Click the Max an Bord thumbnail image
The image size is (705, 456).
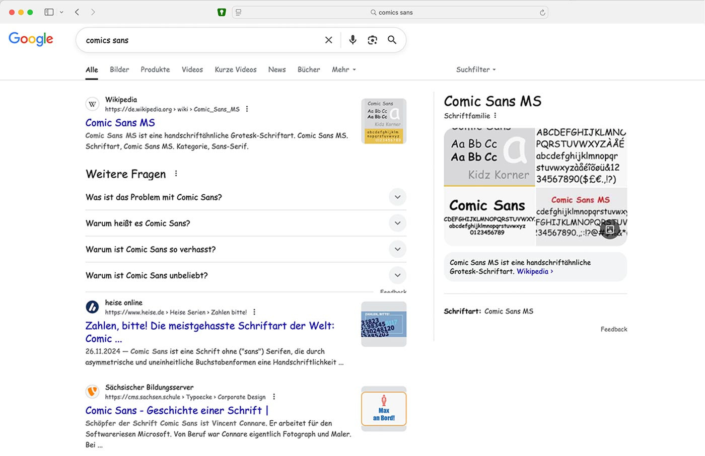[x=384, y=409]
